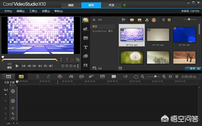Image resolution: width=202 pixels, height=126 pixels.
Task: Click the zoom in magnifier on timeline
Action: 164,76
